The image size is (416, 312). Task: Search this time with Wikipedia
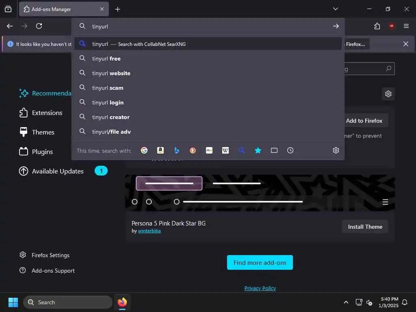point(225,150)
